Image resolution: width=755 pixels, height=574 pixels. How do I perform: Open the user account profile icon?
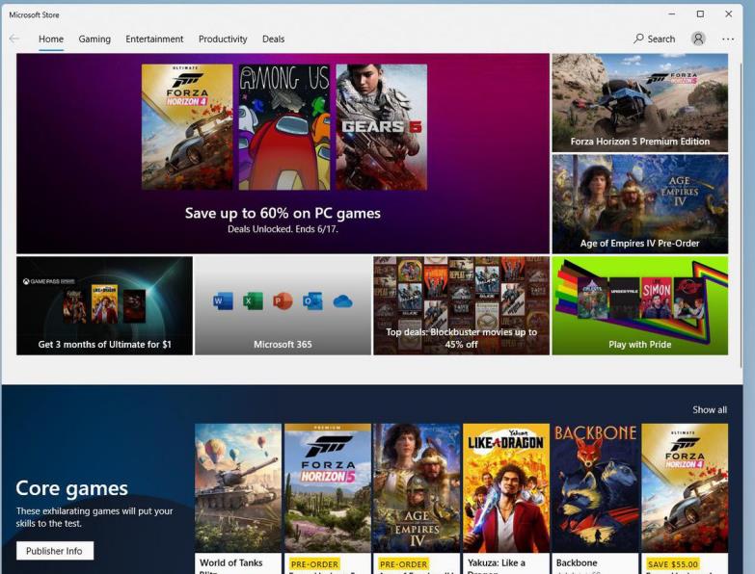click(x=698, y=39)
